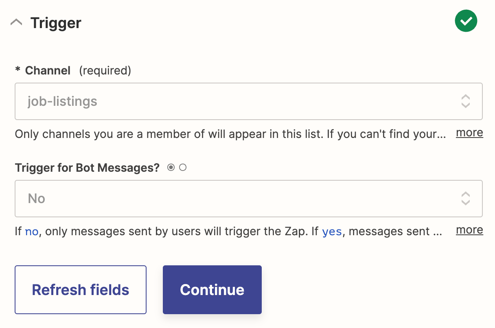
Task: Click the blue 'yes' text in the help description
Action: 332,232
